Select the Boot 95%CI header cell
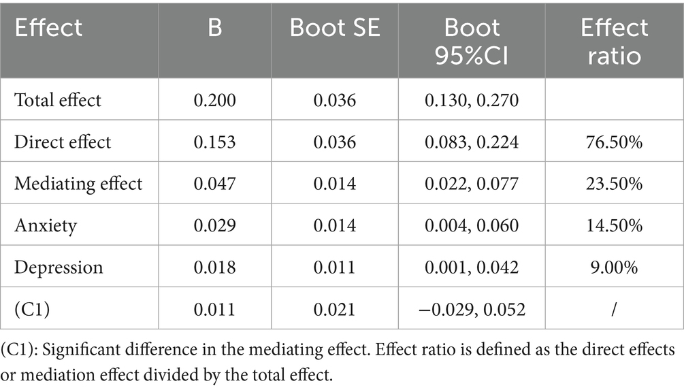 click(x=472, y=42)
